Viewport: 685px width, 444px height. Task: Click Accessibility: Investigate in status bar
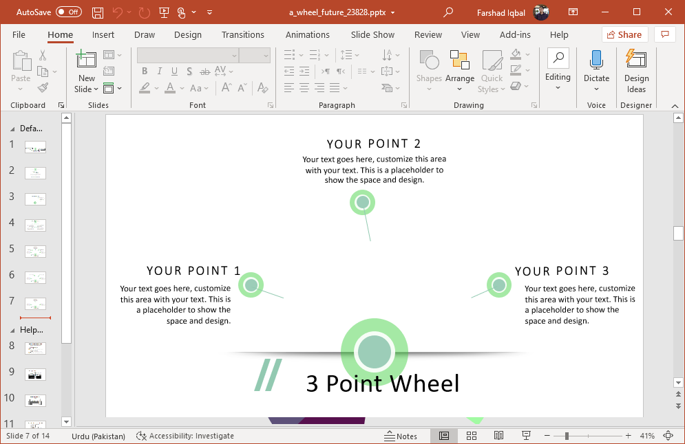click(185, 436)
